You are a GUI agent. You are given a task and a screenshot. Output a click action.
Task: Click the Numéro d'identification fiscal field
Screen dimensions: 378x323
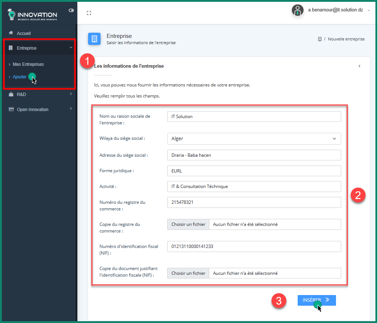coord(254,246)
